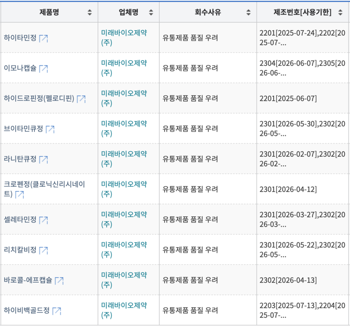350x326 pixels.
Task: Open 미래바이오제약(주) link in 하이타민정 row
Action: pyautogui.click(x=124, y=38)
